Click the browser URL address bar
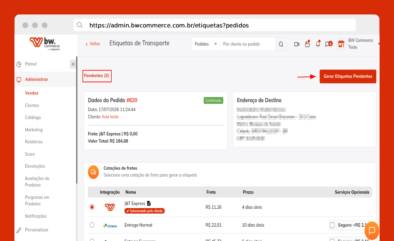 point(215,25)
